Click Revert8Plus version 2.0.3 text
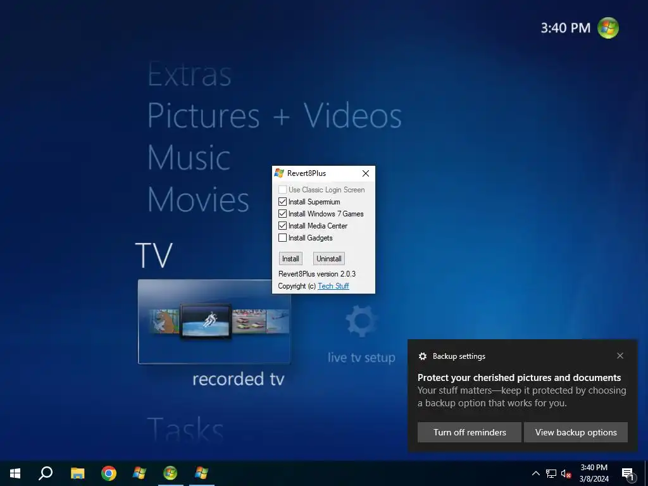This screenshot has height=486, width=648. pyautogui.click(x=317, y=274)
